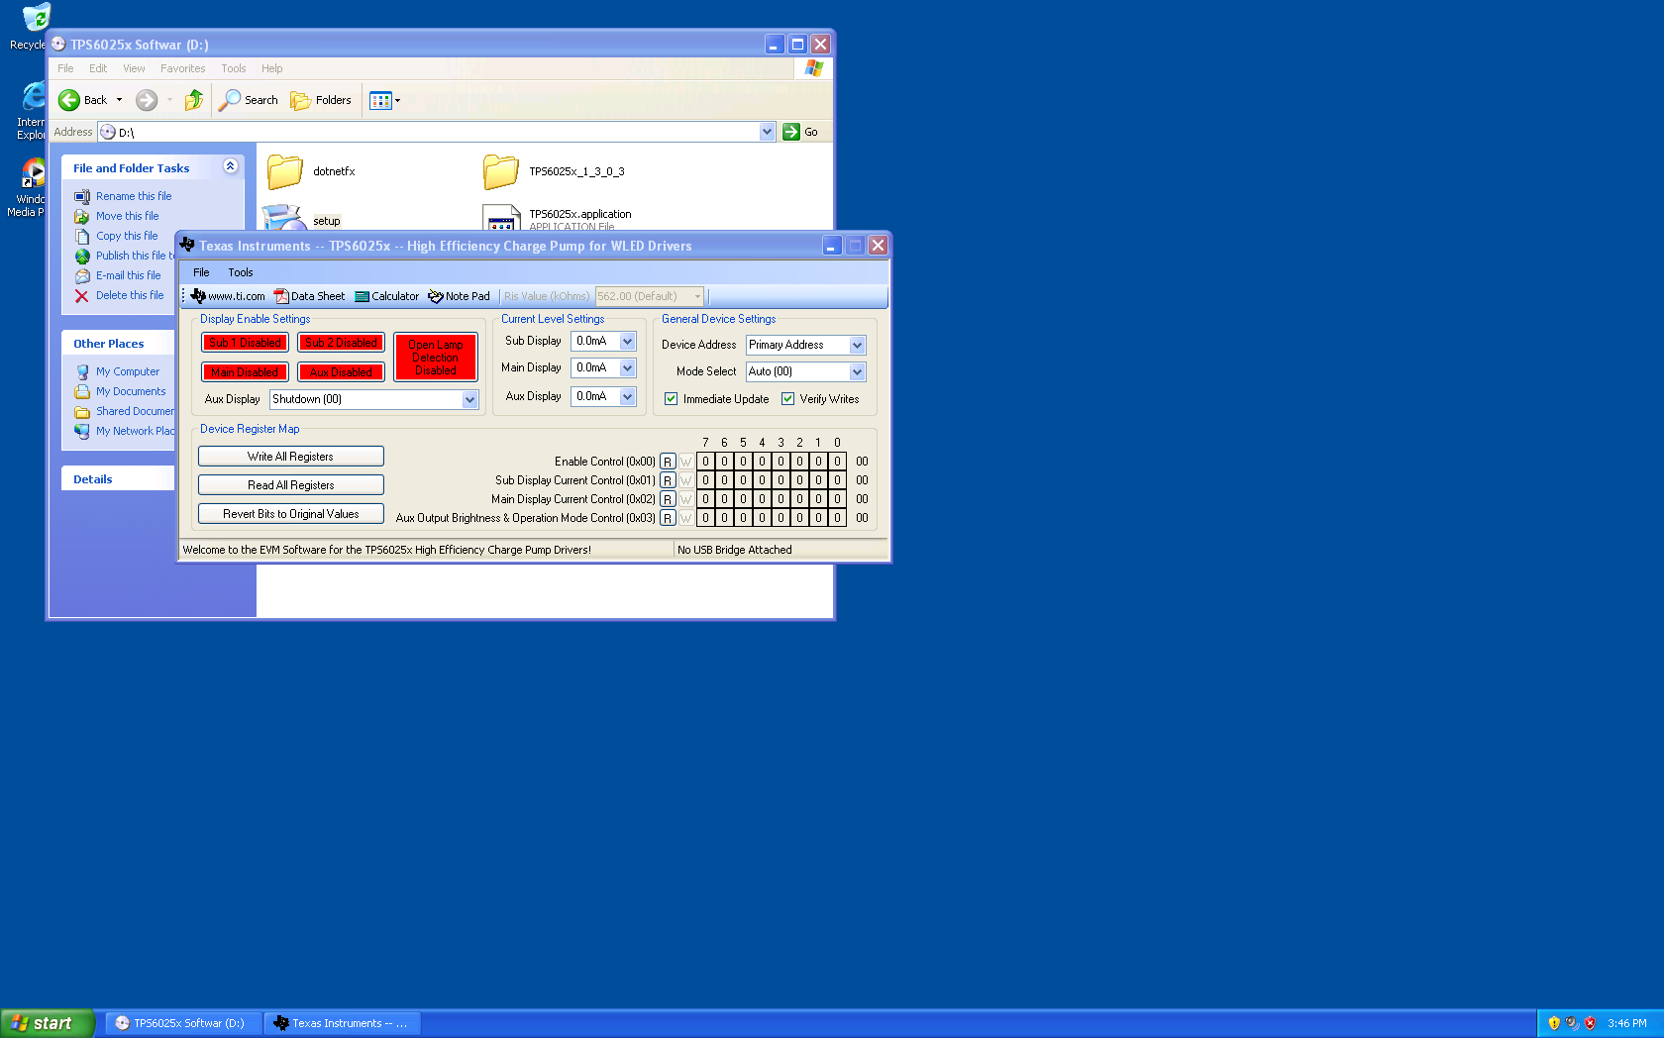1664x1038 pixels.
Task: Go up one folder level in Explorer
Action: (x=194, y=100)
